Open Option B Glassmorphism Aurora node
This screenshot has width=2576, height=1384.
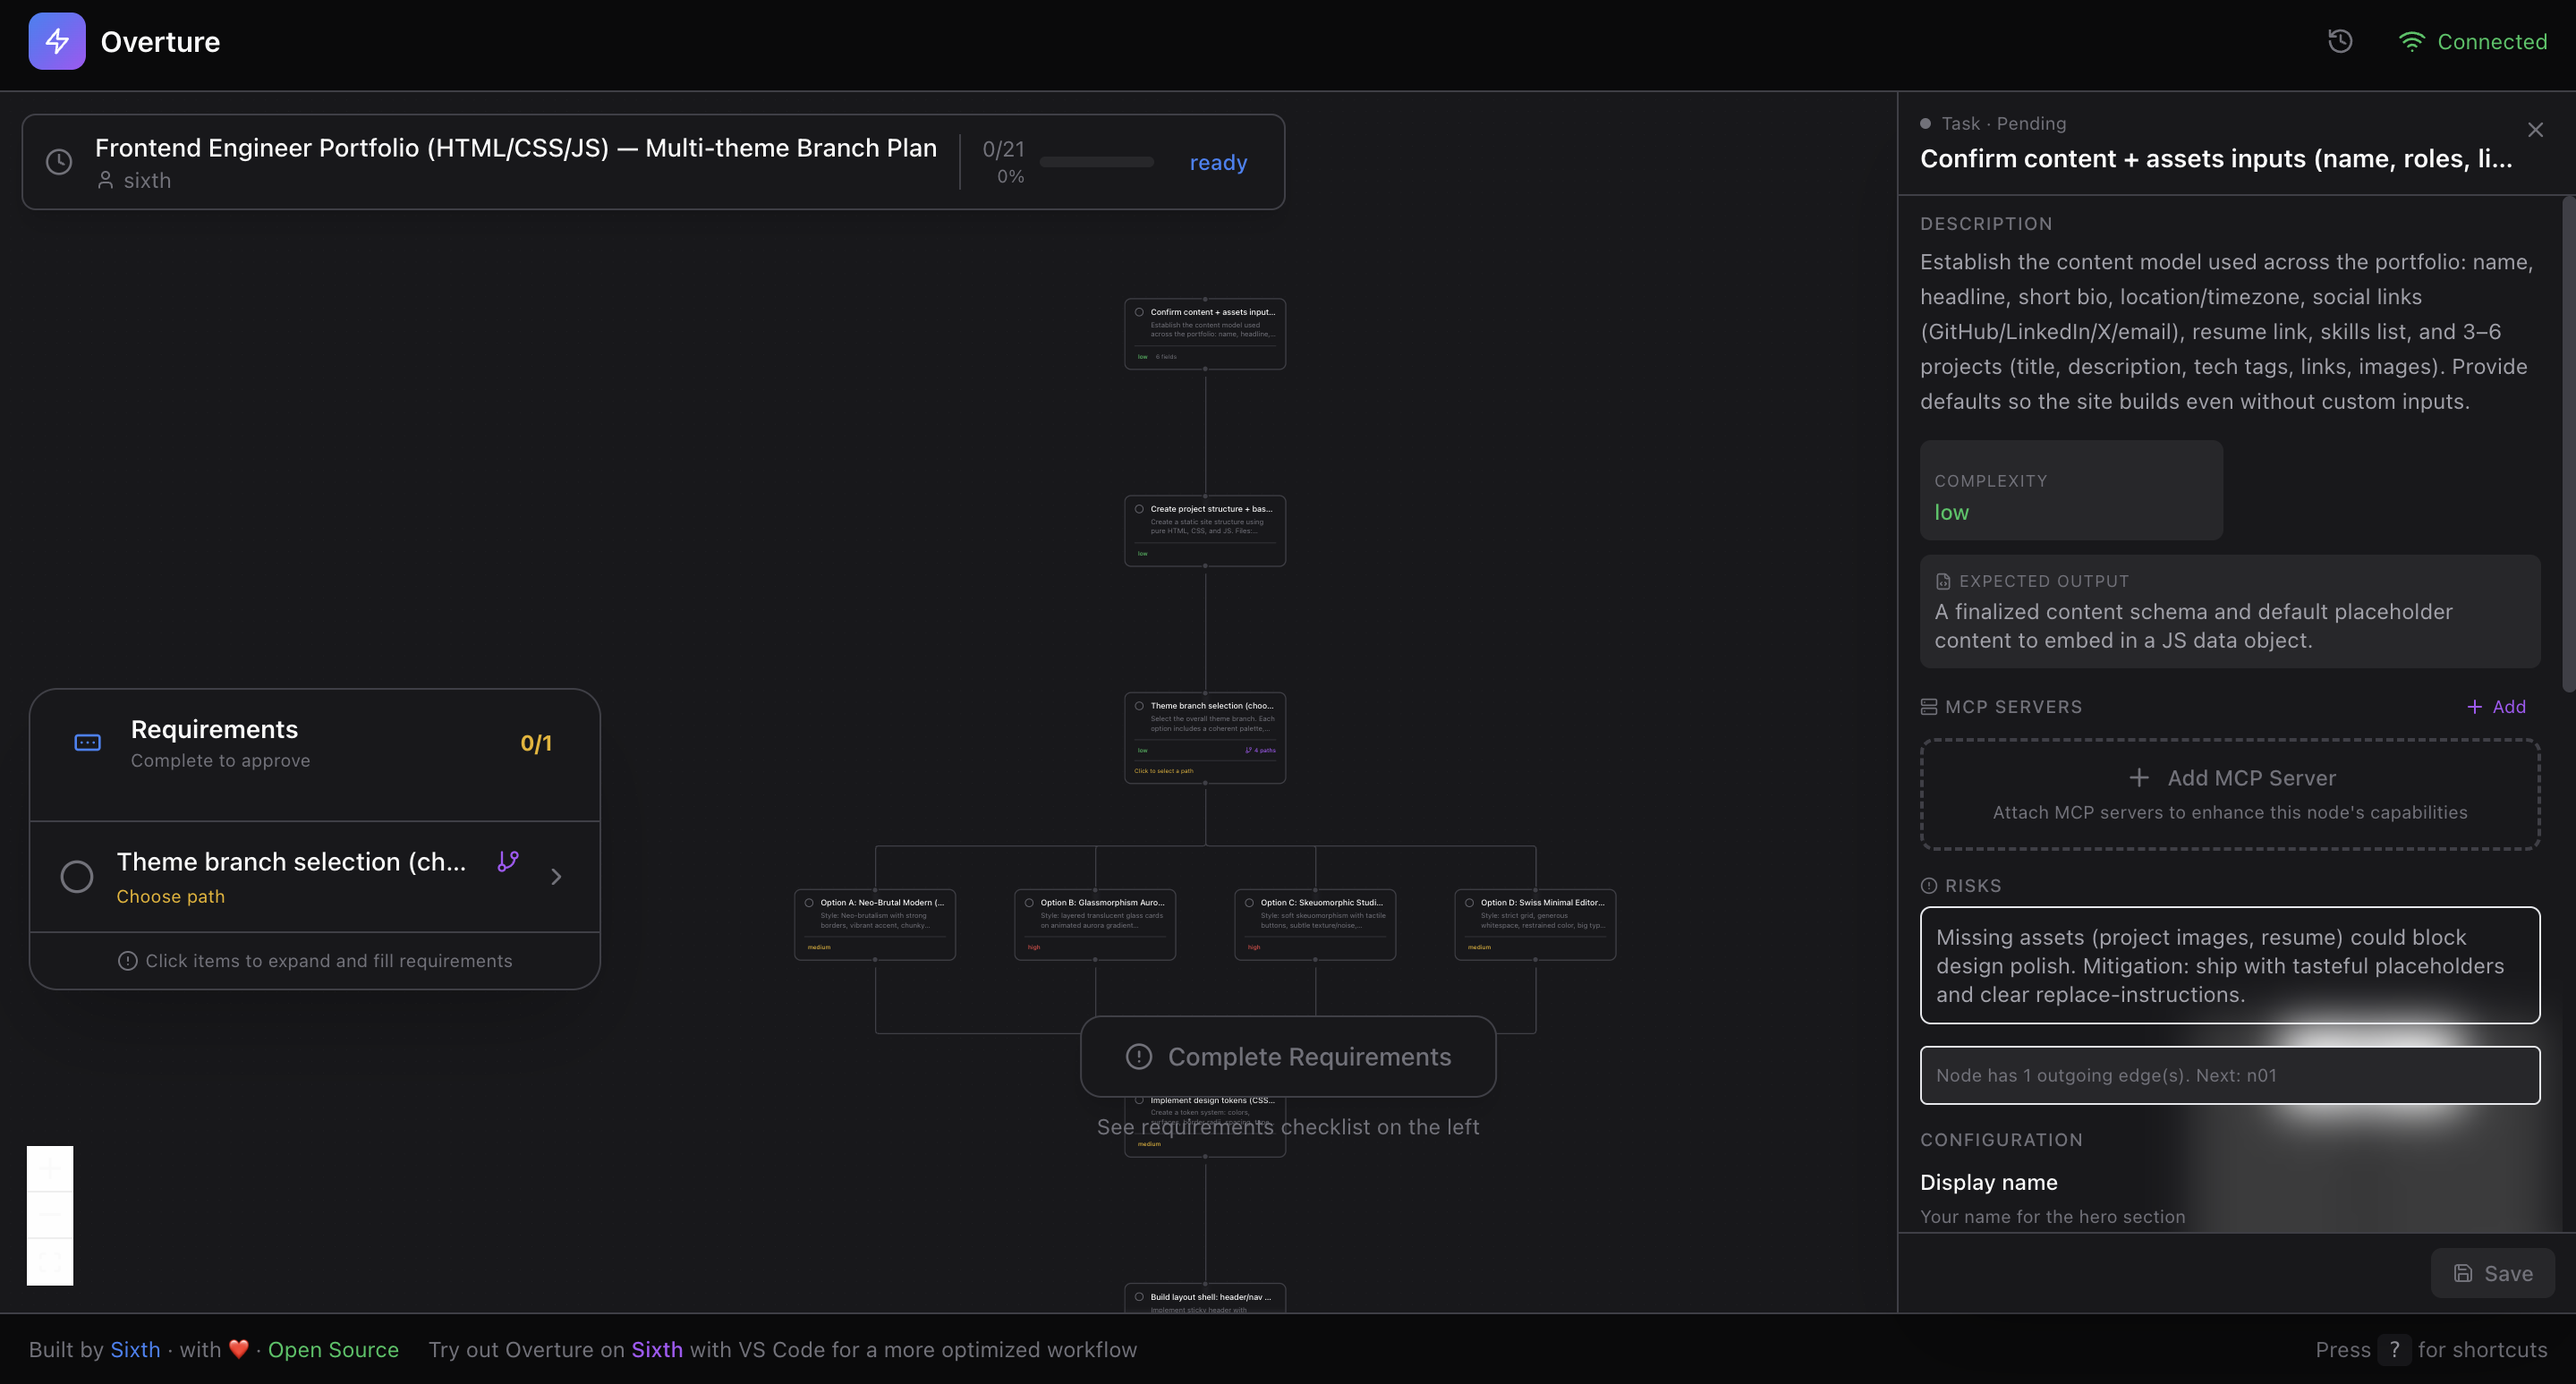(x=1094, y=924)
